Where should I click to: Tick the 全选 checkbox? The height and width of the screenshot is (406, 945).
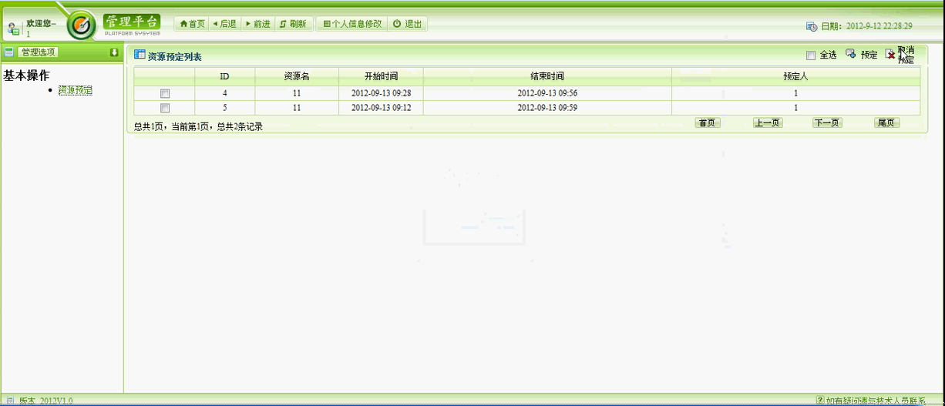click(x=810, y=55)
